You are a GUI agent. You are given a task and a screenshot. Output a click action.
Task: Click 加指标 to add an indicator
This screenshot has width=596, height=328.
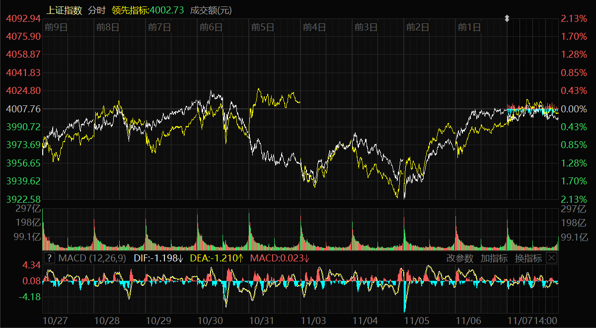(x=494, y=258)
